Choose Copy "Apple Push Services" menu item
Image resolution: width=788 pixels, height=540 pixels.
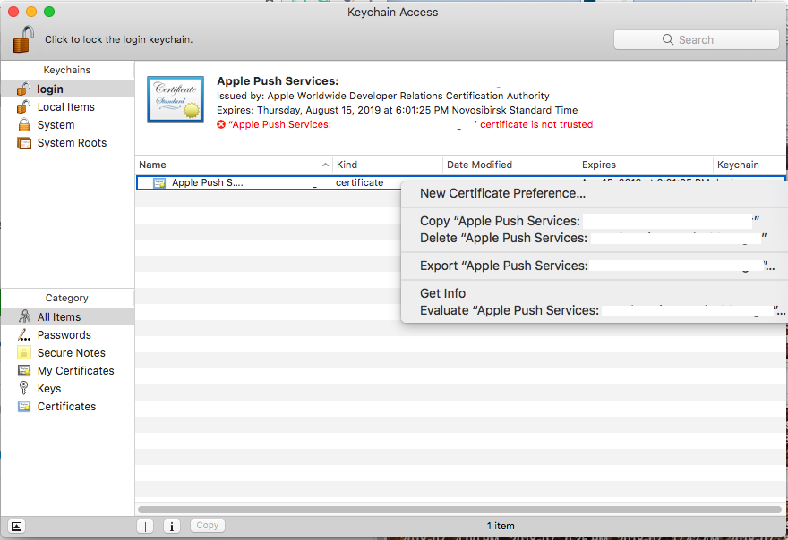[594, 221]
